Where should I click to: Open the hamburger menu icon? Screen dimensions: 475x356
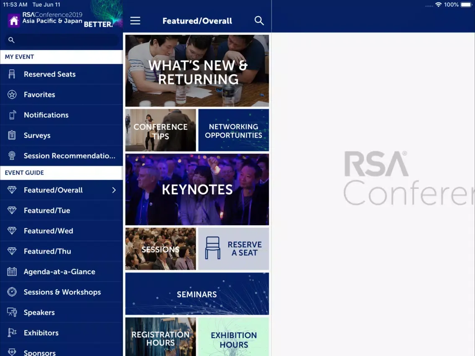click(x=135, y=21)
